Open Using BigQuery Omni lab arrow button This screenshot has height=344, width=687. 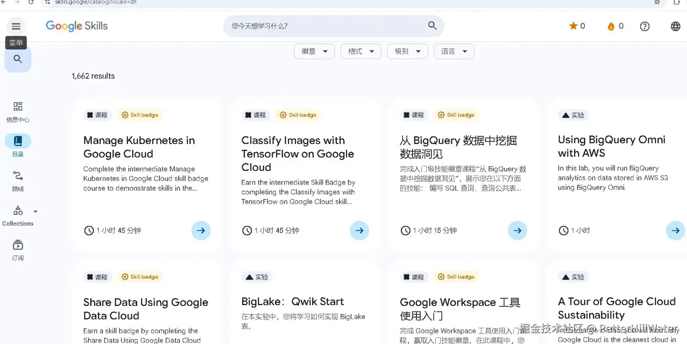tap(675, 230)
